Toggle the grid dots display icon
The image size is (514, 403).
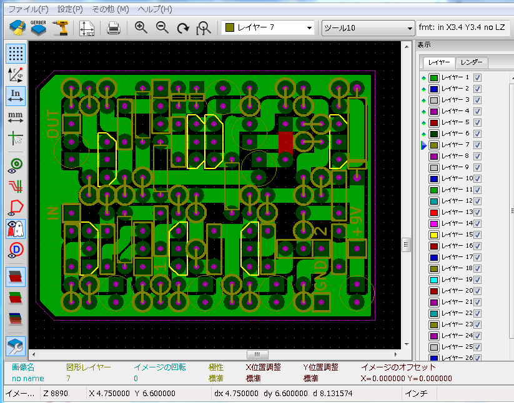click(16, 54)
